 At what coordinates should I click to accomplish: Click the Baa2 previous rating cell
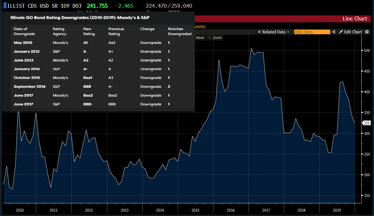(x=113, y=95)
